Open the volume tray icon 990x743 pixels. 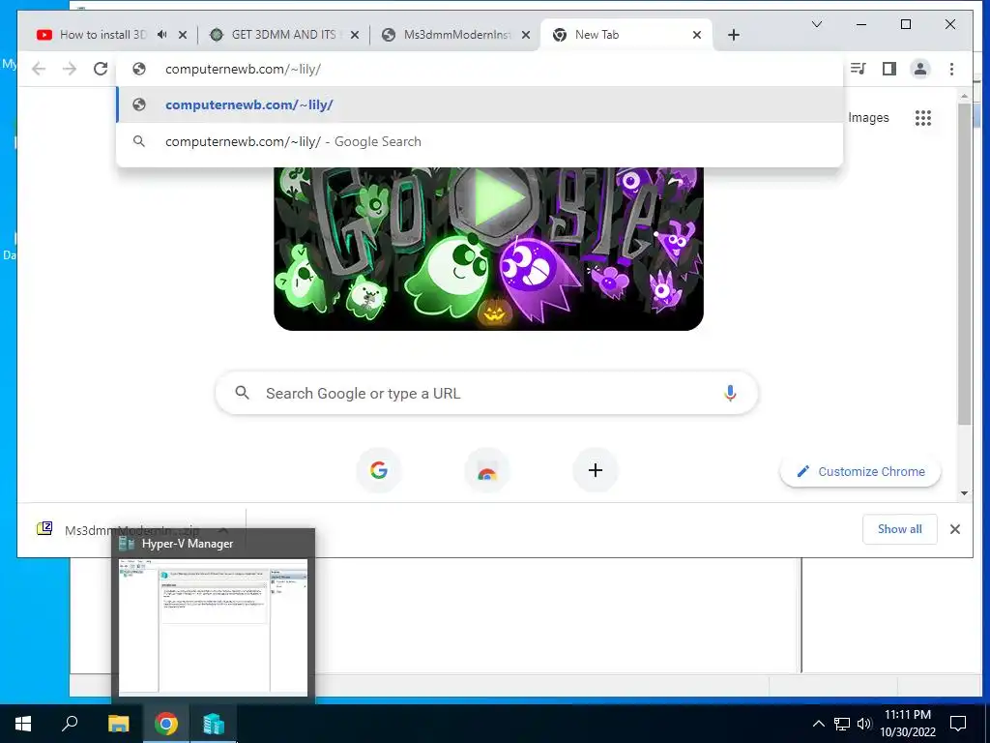click(864, 724)
